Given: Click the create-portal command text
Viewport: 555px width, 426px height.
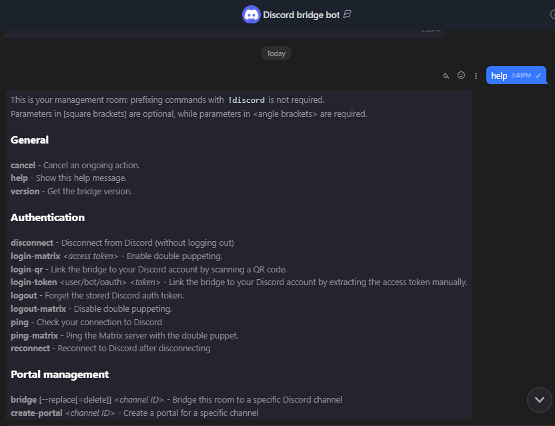Looking at the screenshot, I should click(x=37, y=413).
